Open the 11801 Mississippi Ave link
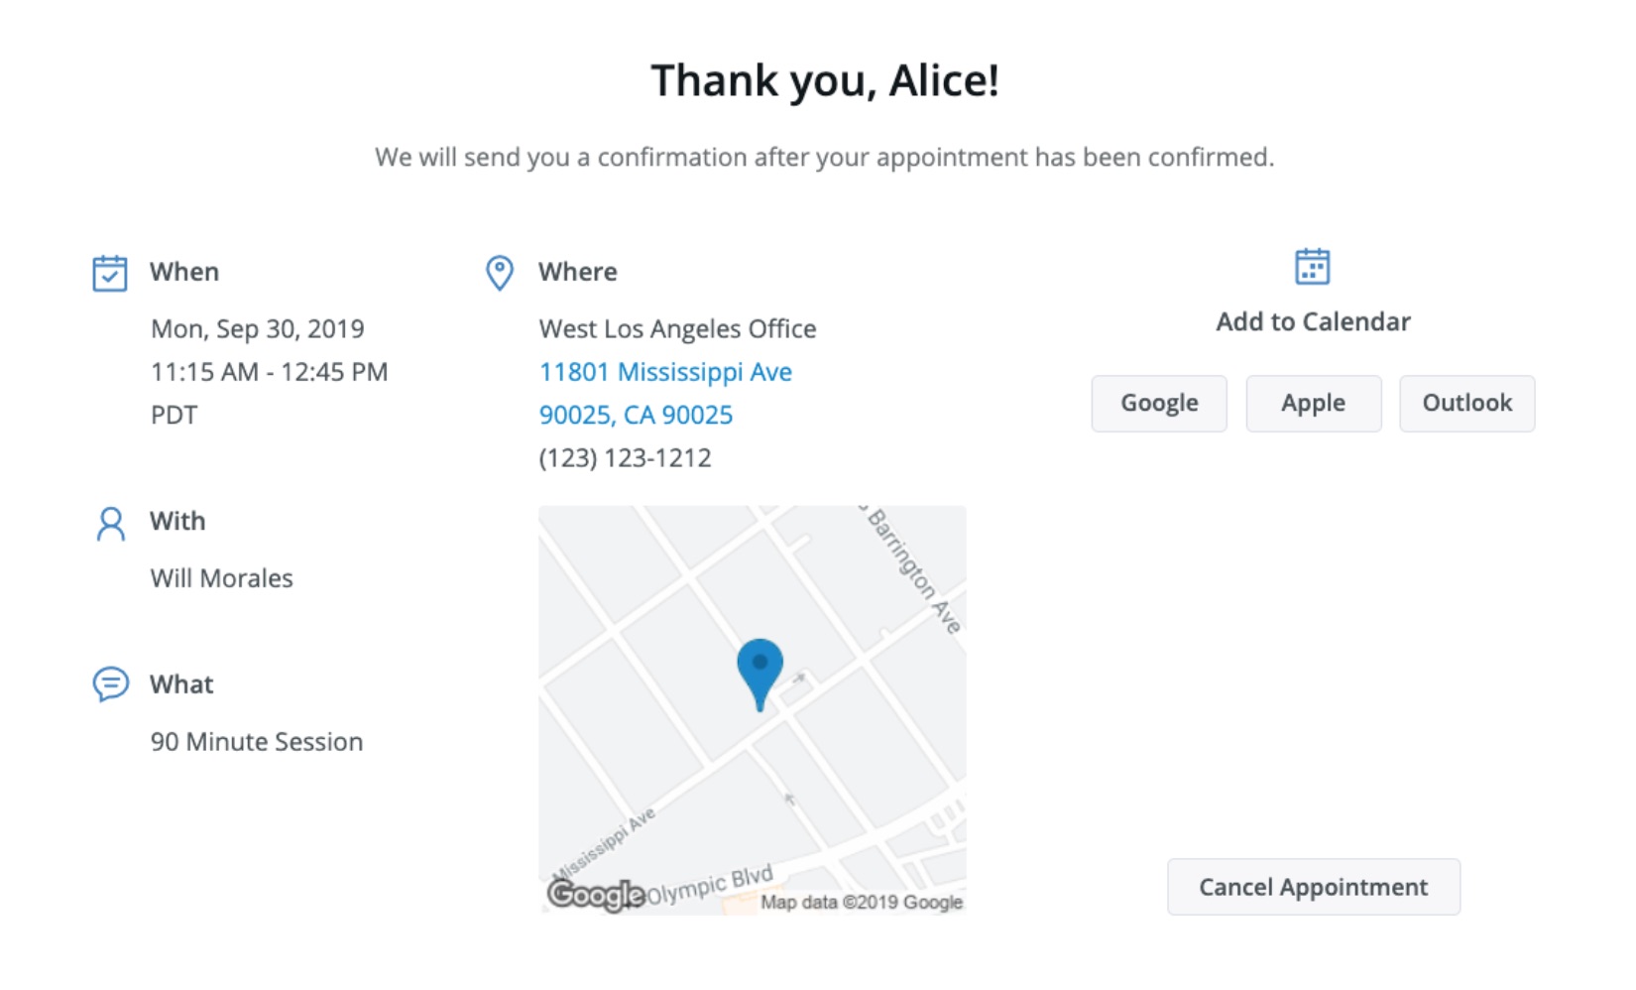Viewport: 1636px width, 990px height. (665, 372)
